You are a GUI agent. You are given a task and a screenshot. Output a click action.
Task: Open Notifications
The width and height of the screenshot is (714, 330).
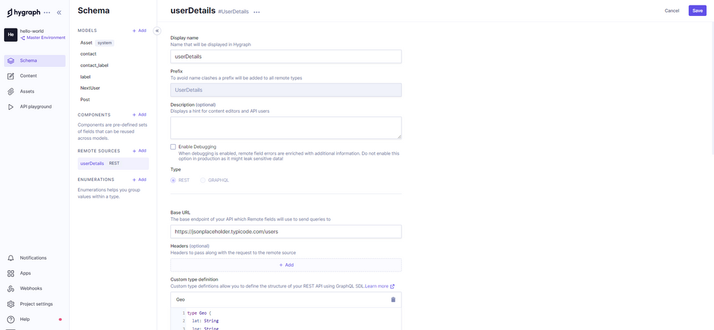pyautogui.click(x=35, y=258)
